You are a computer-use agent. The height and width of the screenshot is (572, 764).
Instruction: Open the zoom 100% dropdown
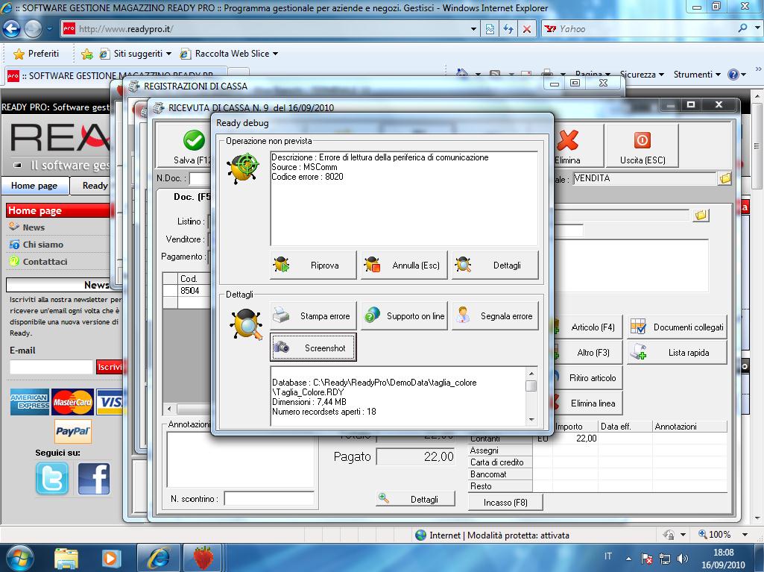pyautogui.click(x=745, y=535)
